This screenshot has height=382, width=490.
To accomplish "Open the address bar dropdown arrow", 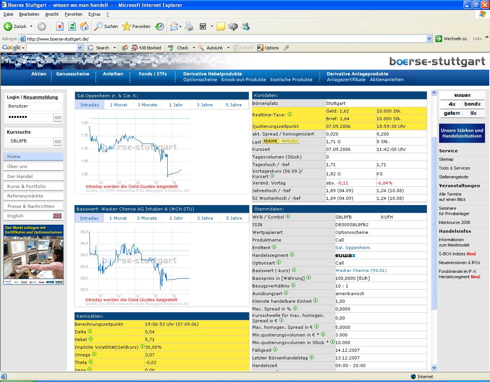I will pos(429,39).
